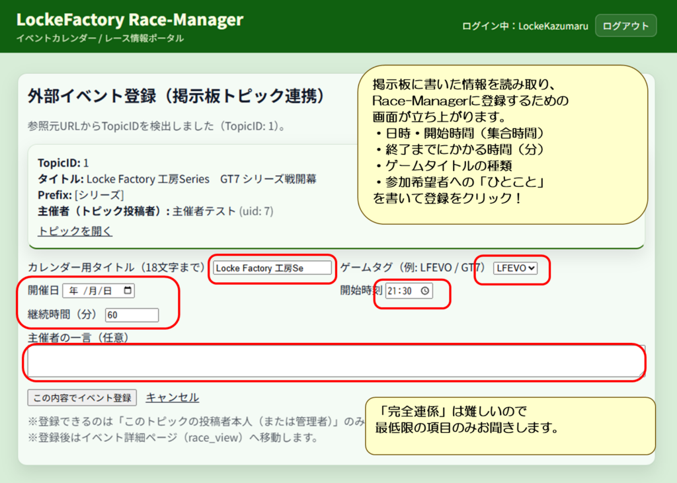Open the calendar picker icon in 開催日 field
The image size is (677, 483).
[128, 291]
